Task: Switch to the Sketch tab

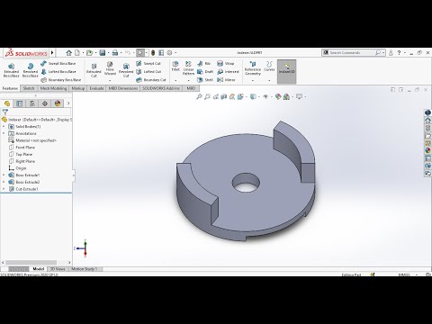Action: pos(29,88)
